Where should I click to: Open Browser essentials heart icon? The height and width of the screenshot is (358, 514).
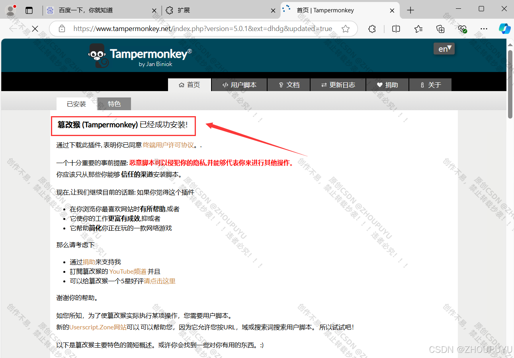point(462,29)
